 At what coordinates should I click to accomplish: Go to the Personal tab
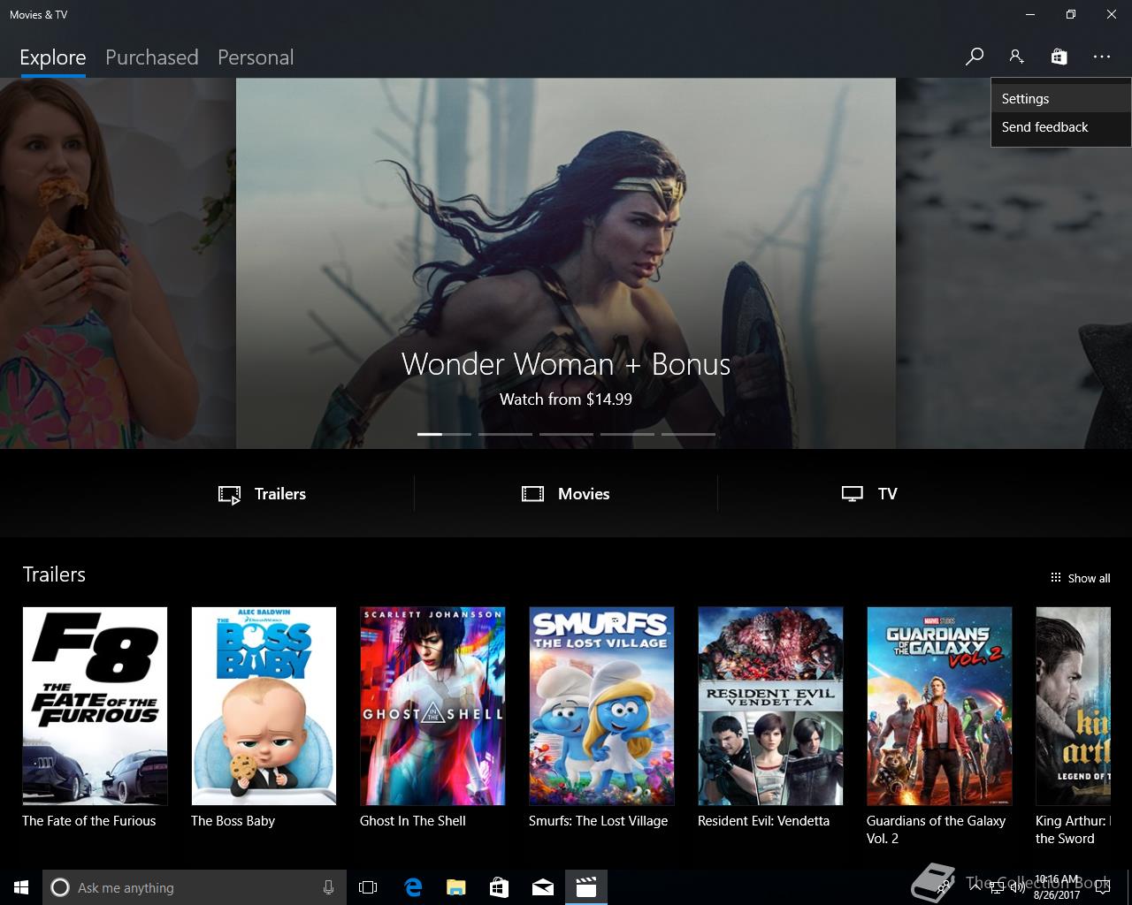coord(256,57)
